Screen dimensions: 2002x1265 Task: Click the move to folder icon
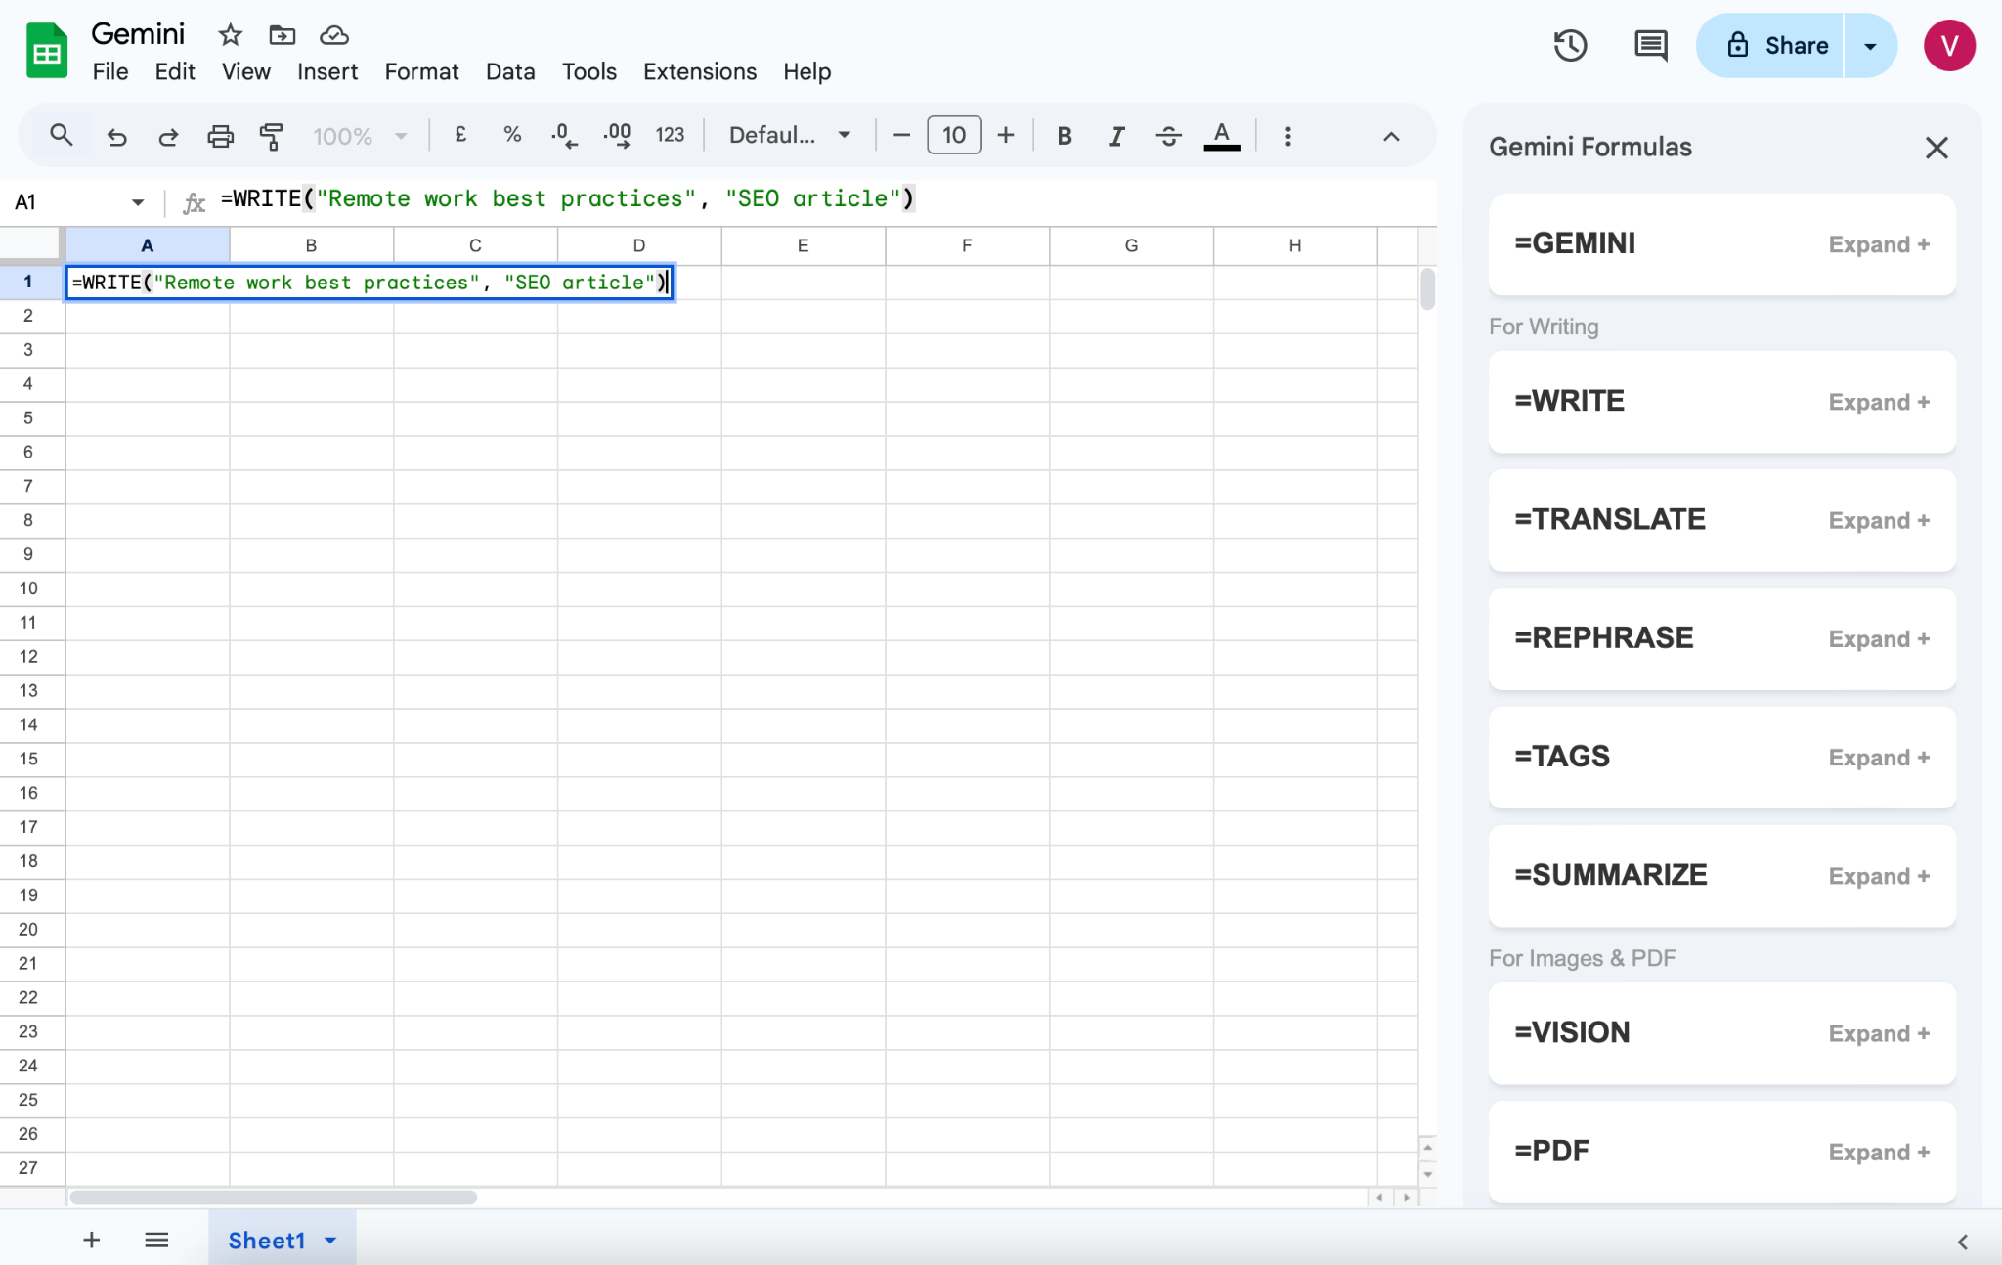[x=283, y=35]
